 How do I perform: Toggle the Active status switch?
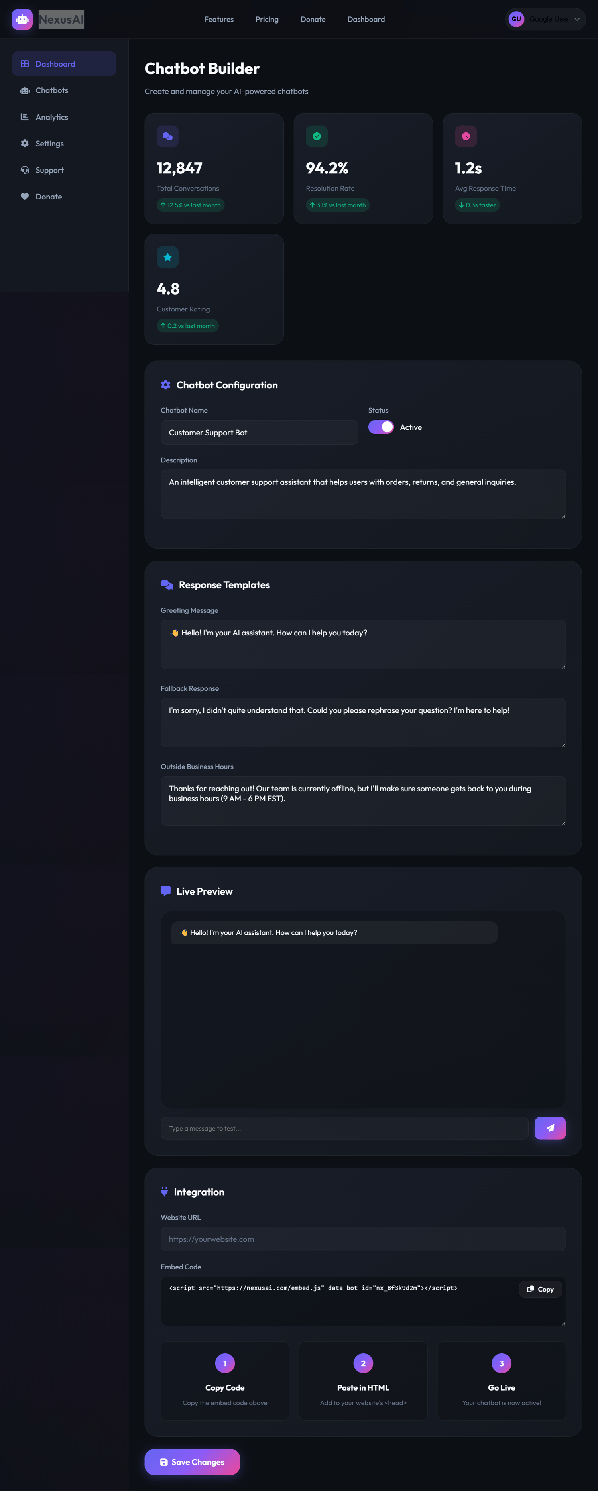381,427
